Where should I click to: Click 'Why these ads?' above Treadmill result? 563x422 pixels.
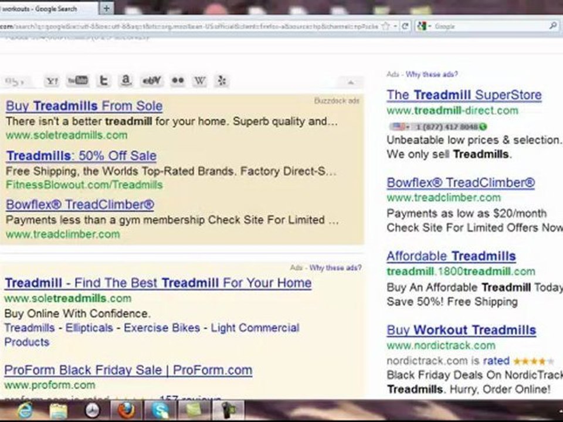[x=335, y=268]
